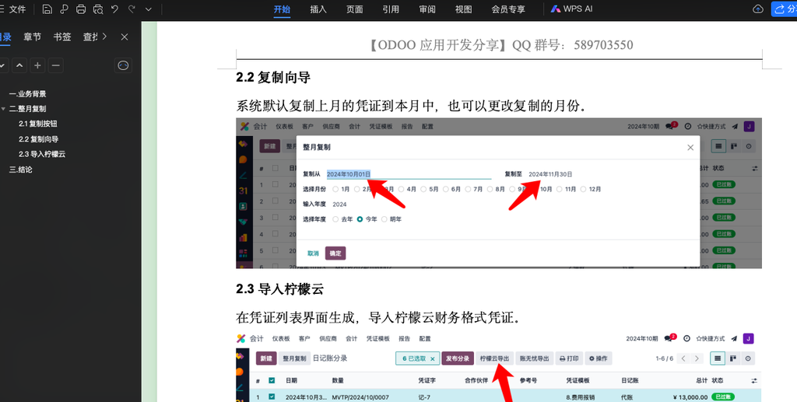
Task: Jump to 一.业务背景 in outline
Action: pyautogui.click(x=28, y=94)
